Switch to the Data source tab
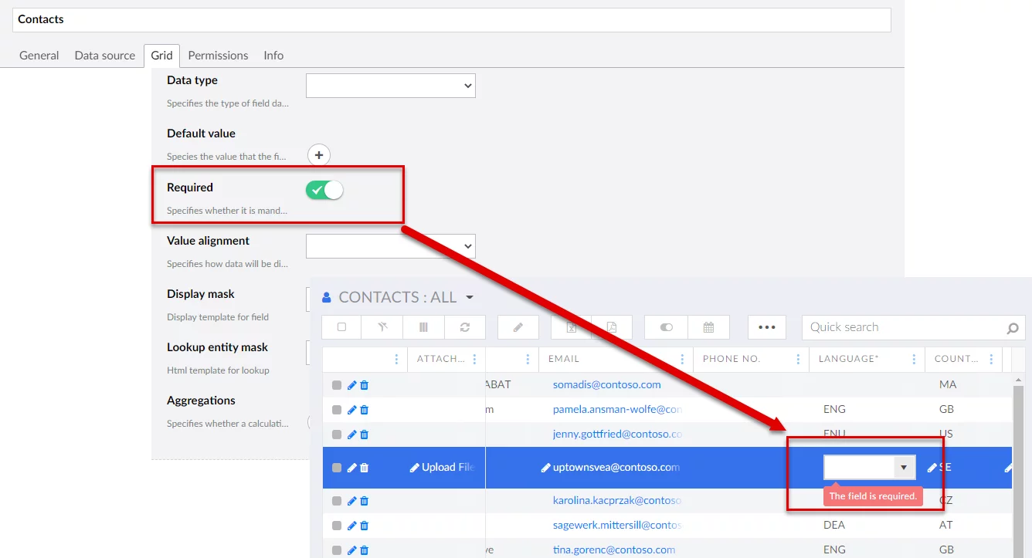 click(105, 56)
